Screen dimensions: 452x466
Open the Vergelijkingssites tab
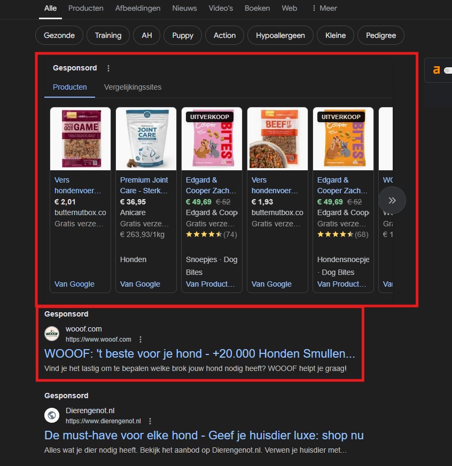133,87
